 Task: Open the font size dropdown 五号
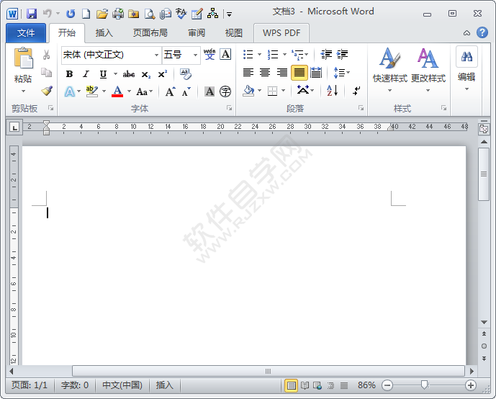click(196, 55)
